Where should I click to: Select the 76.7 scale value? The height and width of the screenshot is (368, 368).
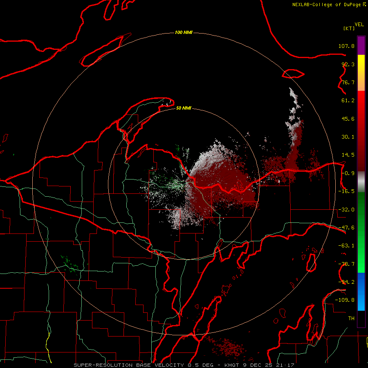[348, 82]
